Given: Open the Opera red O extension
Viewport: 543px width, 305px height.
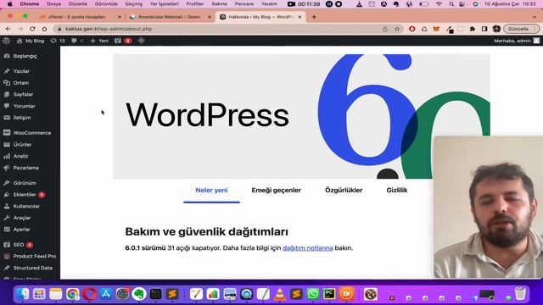Looking at the screenshot, I should pos(411,29).
